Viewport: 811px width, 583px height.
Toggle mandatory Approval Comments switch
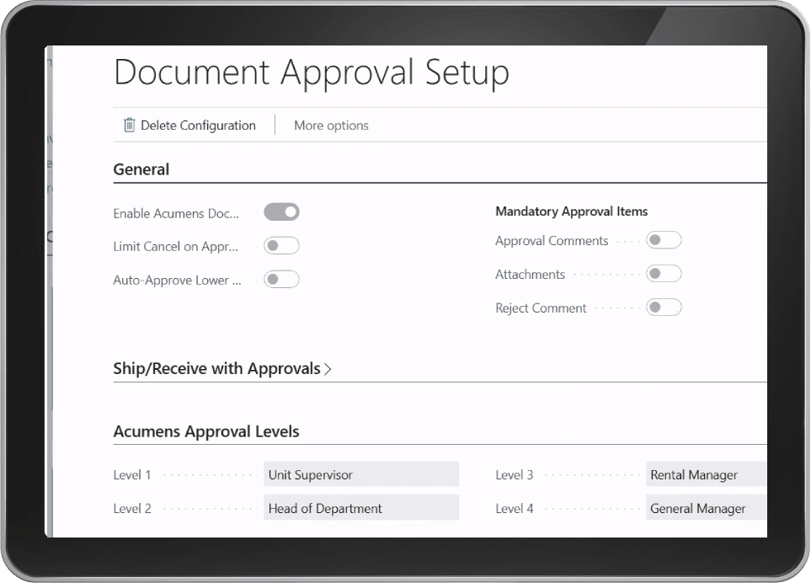(x=664, y=240)
